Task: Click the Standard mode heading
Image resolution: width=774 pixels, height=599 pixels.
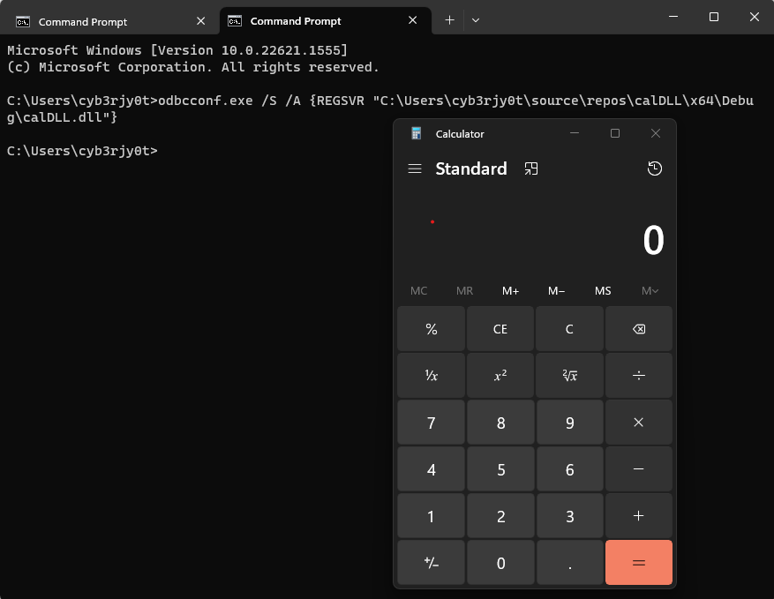Action: tap(471, 168)
